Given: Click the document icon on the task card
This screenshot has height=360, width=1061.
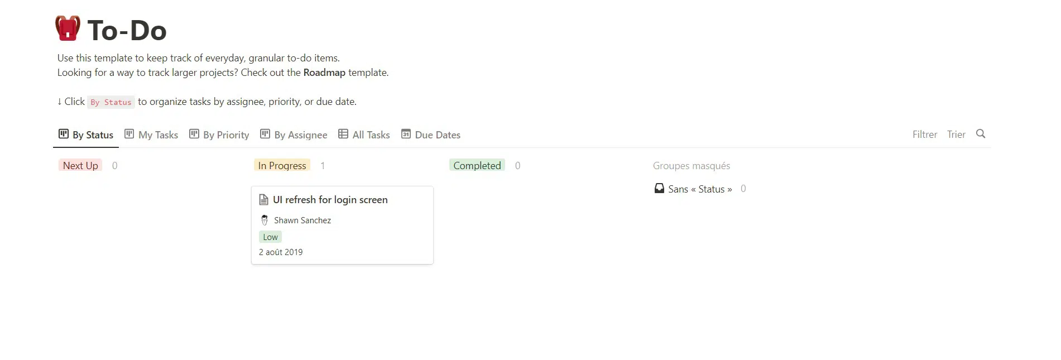Looking at the screenshot, I should click(264, 200).
